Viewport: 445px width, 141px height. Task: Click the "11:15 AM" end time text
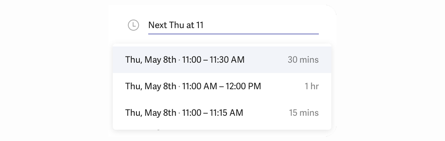(227, 113)
